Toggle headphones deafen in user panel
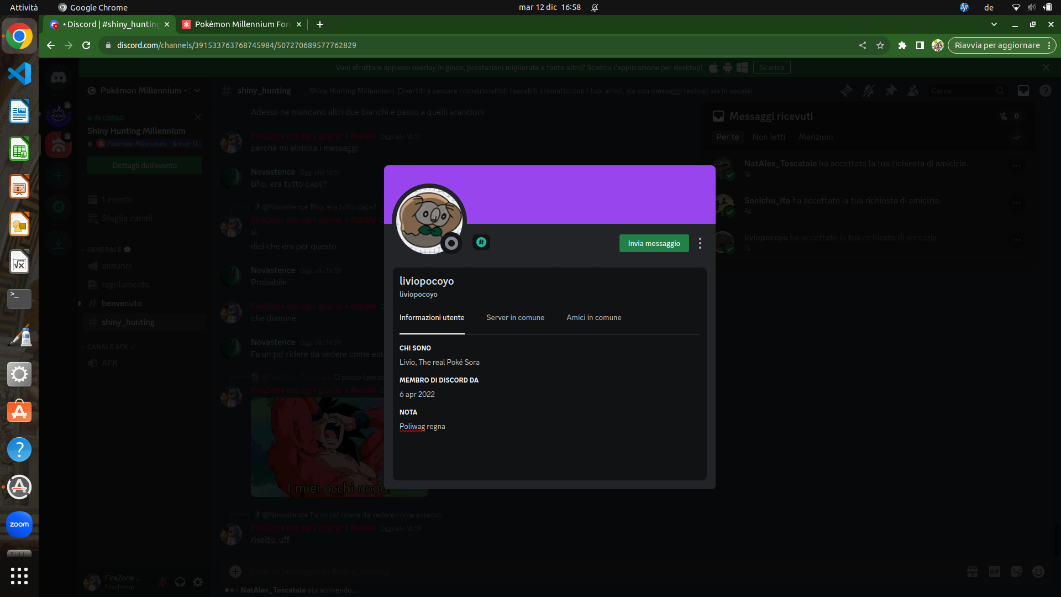Screen dimensions: 1061x597 (180, 582)
